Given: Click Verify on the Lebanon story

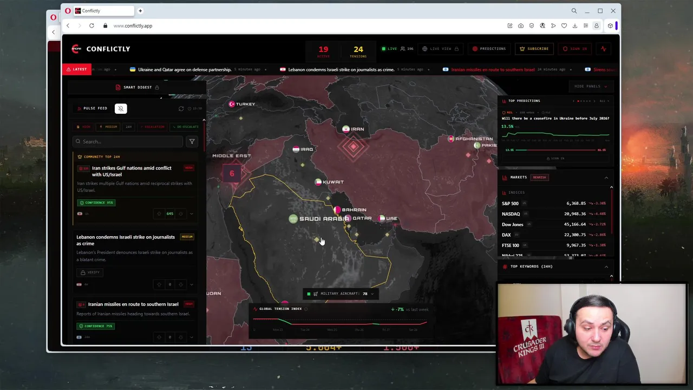Looking at the screenshot, I should [90, 272].
